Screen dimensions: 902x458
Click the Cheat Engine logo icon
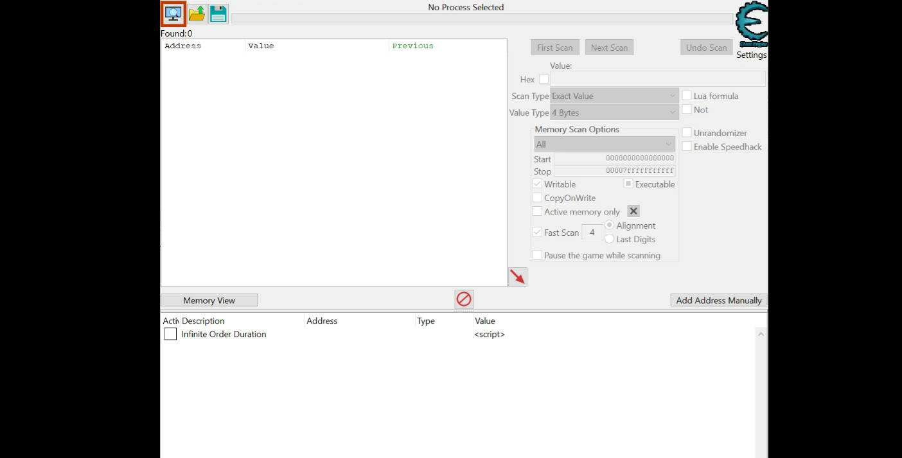point(751,24)
